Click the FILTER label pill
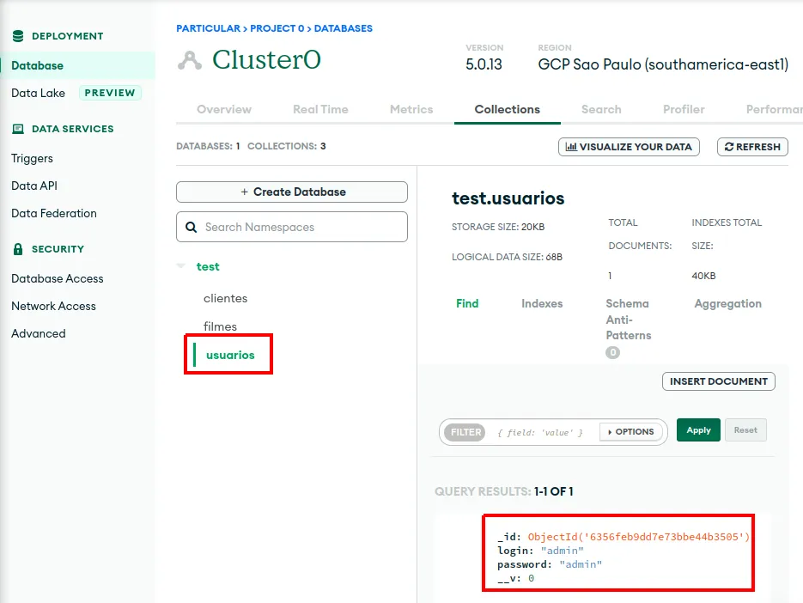Screen dimensions: 803x603 pyautogui.click(x=465, y=432)
